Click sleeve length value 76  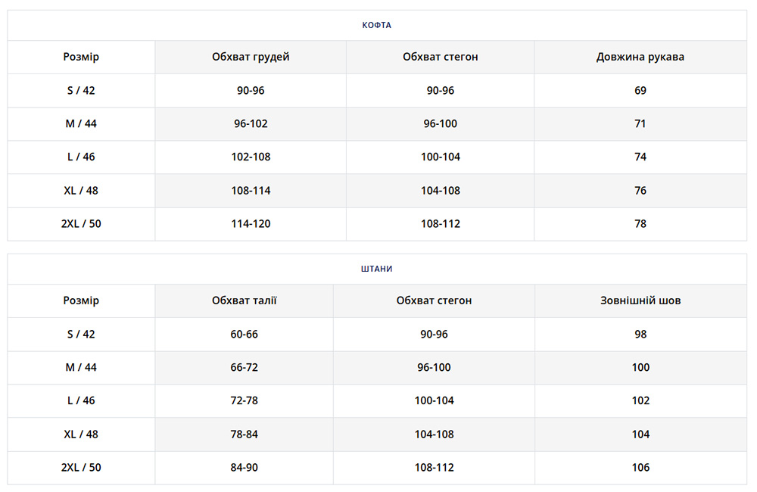pyautogui.click(x=640, y=190)
